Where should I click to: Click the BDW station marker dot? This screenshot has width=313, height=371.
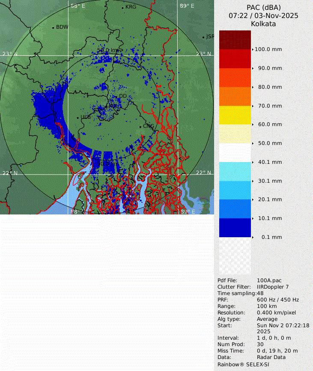click(x=53, y=27)
